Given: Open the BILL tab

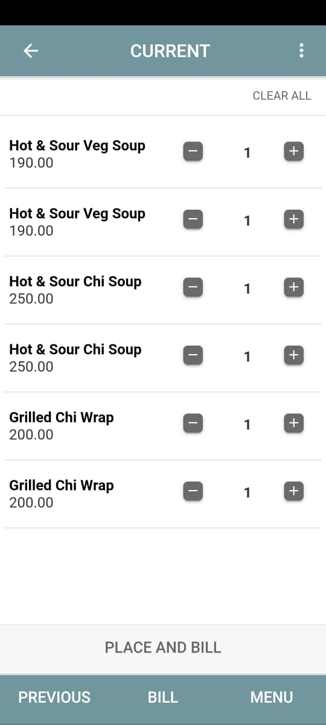Looking at the screenshot, I should pyautogui.click(x=163, y=697).
